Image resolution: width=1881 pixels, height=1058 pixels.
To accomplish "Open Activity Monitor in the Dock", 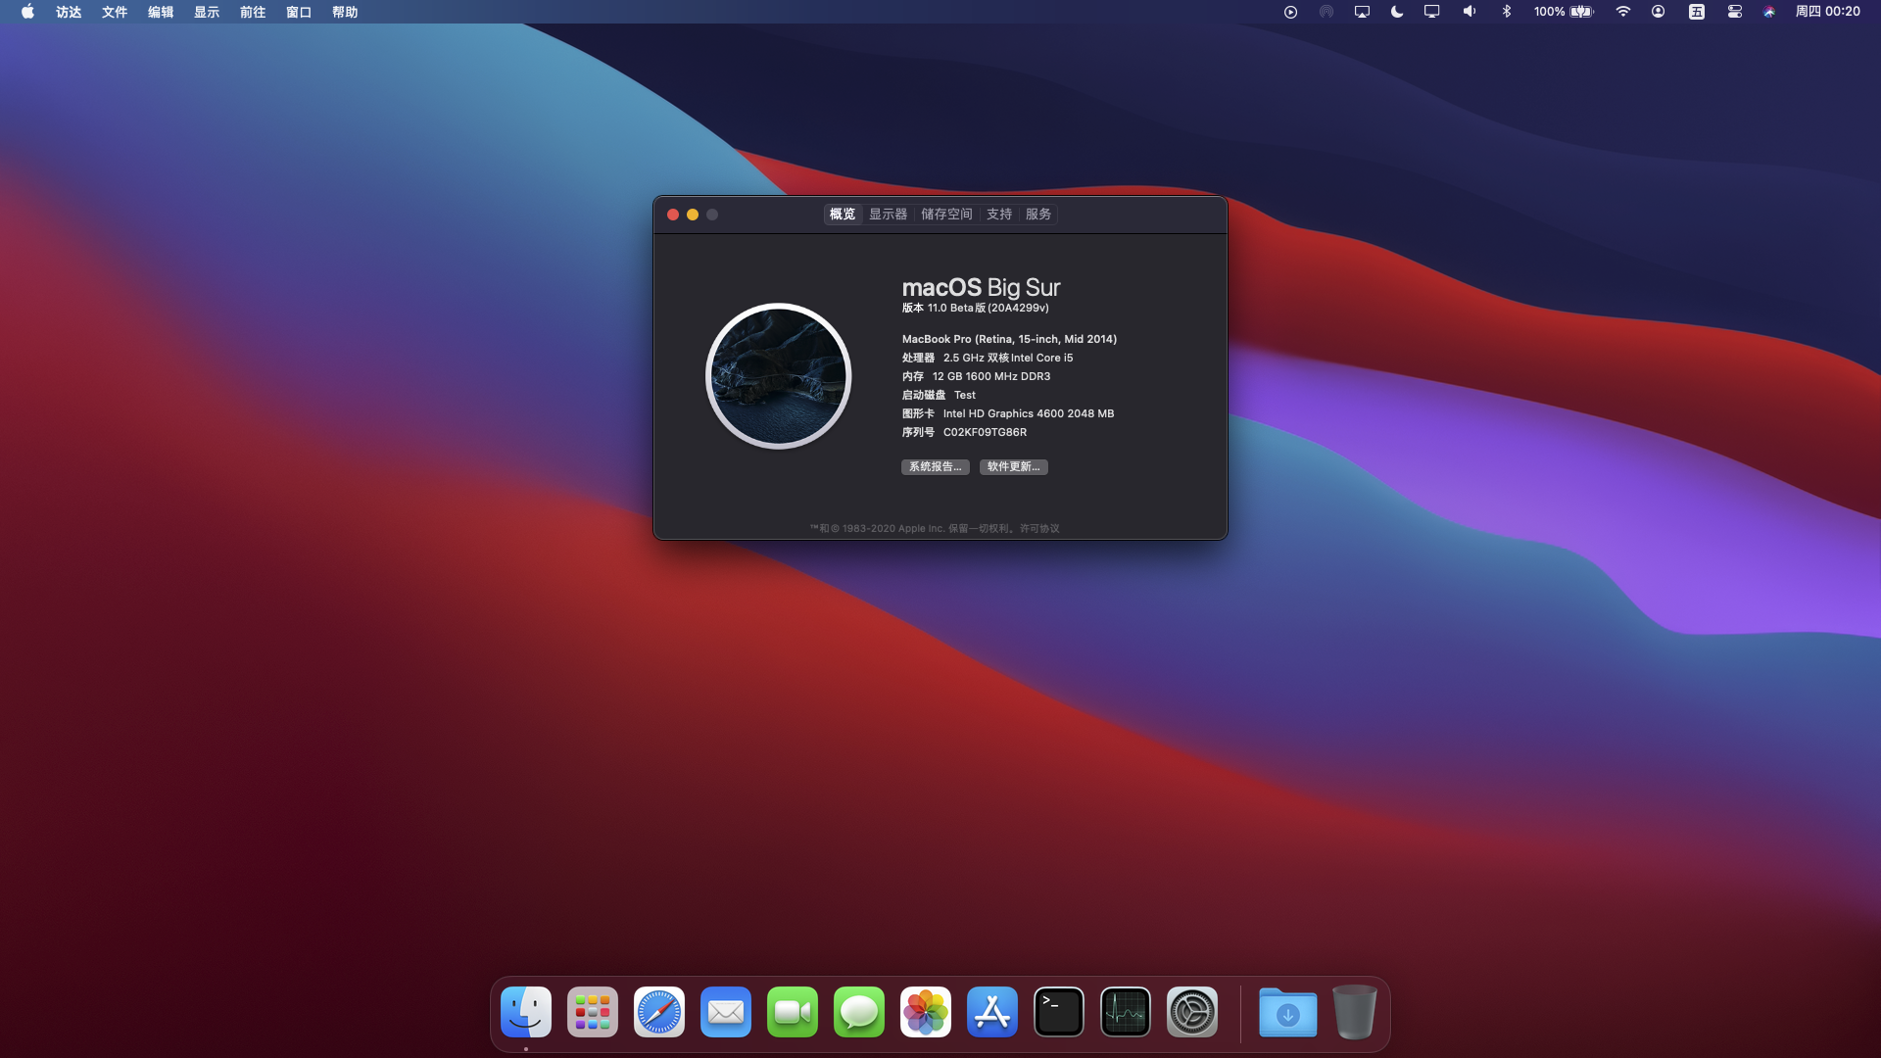I will point(1126,1012).
